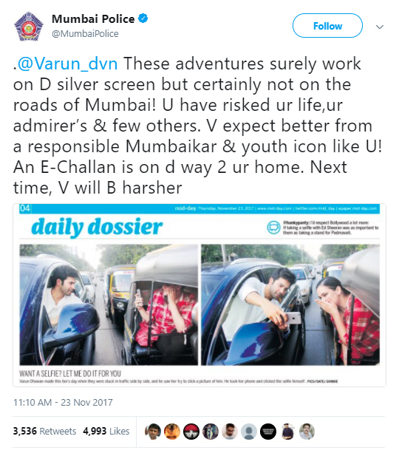This screenshot has height=453, width=396.
Task: Open the Mumbai Police display name
Action: [x=93, y=19]
